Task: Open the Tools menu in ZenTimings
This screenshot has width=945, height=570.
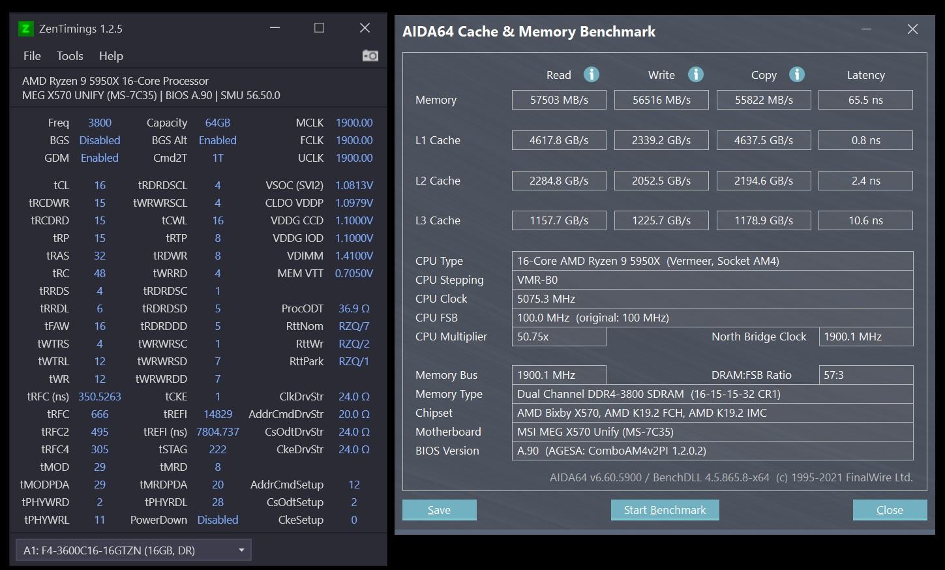Action: (x=70, y=56)
